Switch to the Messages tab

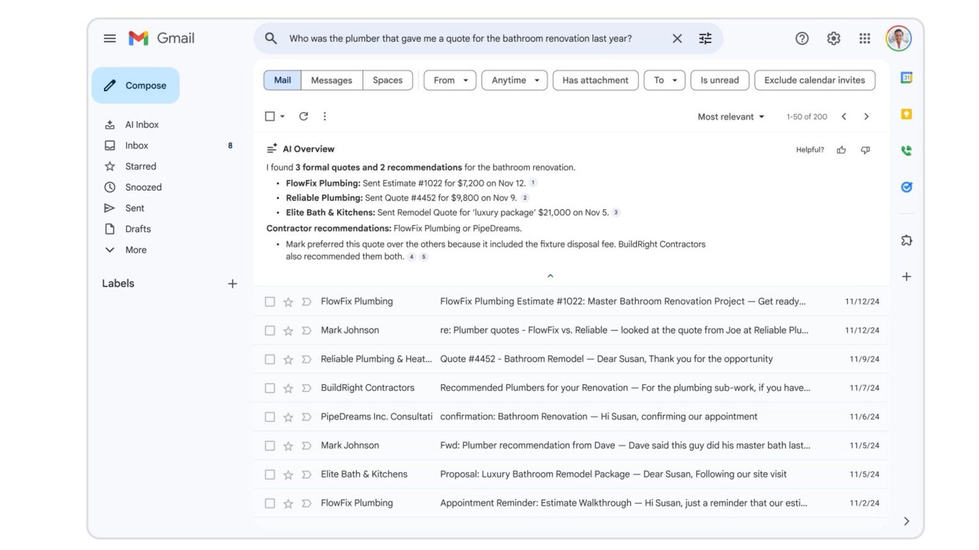(332, 80)
